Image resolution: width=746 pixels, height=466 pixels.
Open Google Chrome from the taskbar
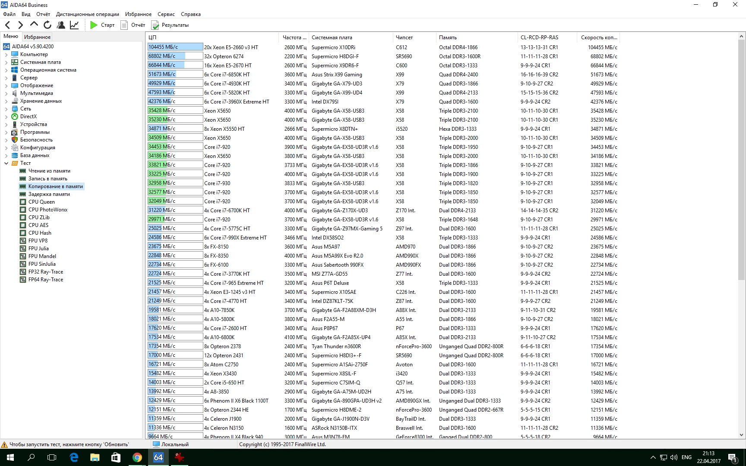coord(137,457)
